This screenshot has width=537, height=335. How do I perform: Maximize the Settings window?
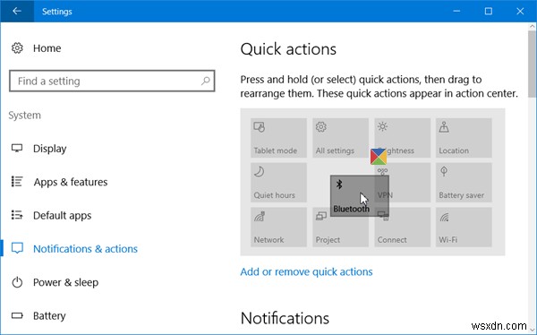(489, 11)
